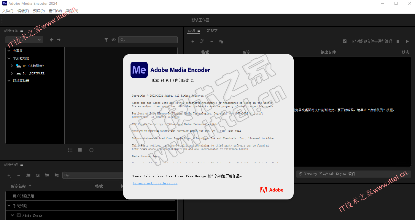Add source to queue with plus icon
The width and height of the screenshot is (415, 220).
193,42
